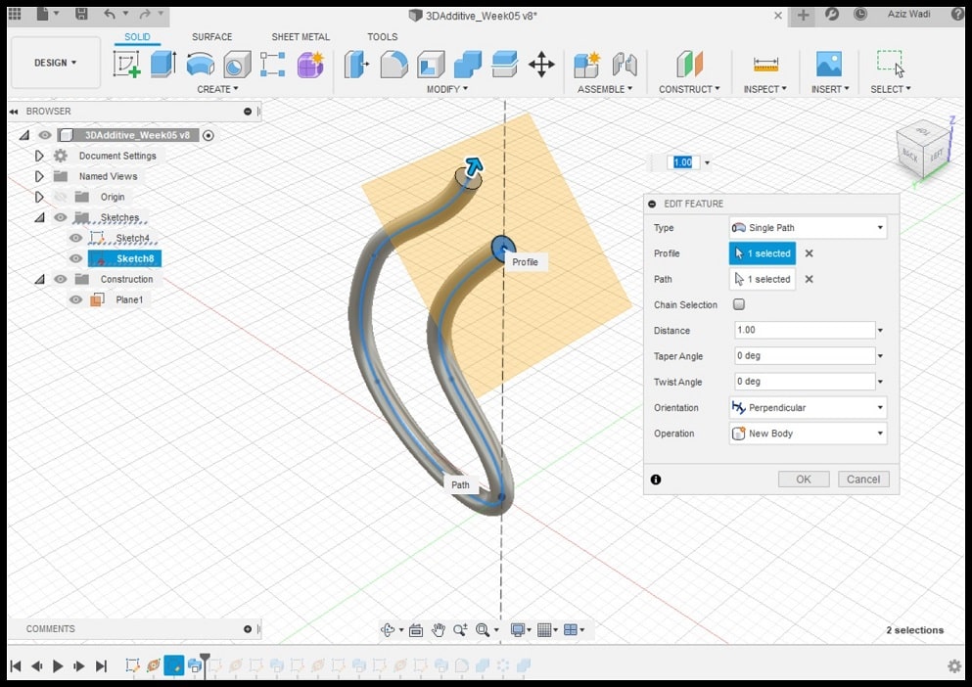Screen dimensions: 972x687
Task: Click the OK button in Edit Feature
Action: tap(804, 480)
